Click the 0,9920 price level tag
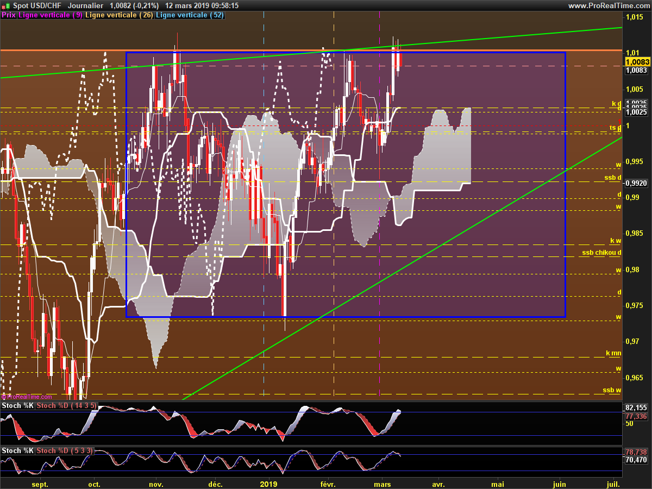This screenshot has width=652, height=489. 636,183
